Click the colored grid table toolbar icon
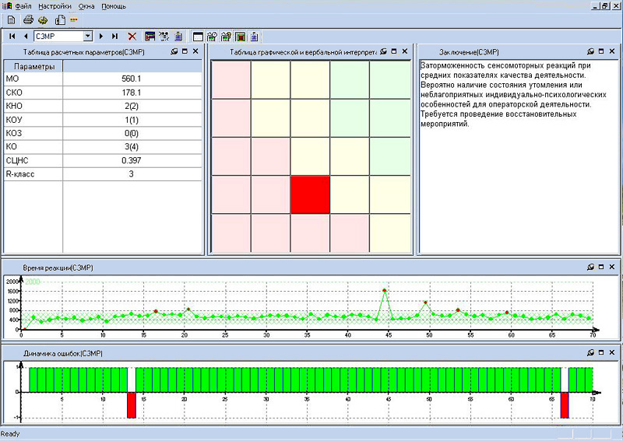The width and height of the screenshot is (623, 441). coord(241,36)
